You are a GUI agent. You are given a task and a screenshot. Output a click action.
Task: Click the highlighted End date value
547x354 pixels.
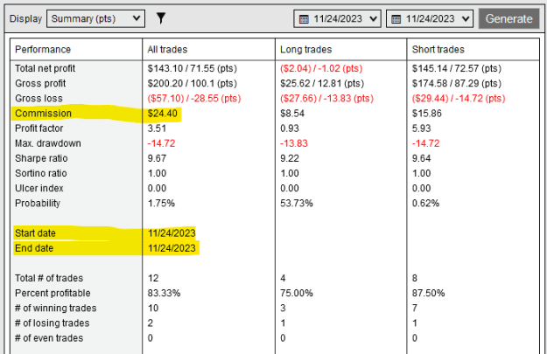tap(172, 247)
